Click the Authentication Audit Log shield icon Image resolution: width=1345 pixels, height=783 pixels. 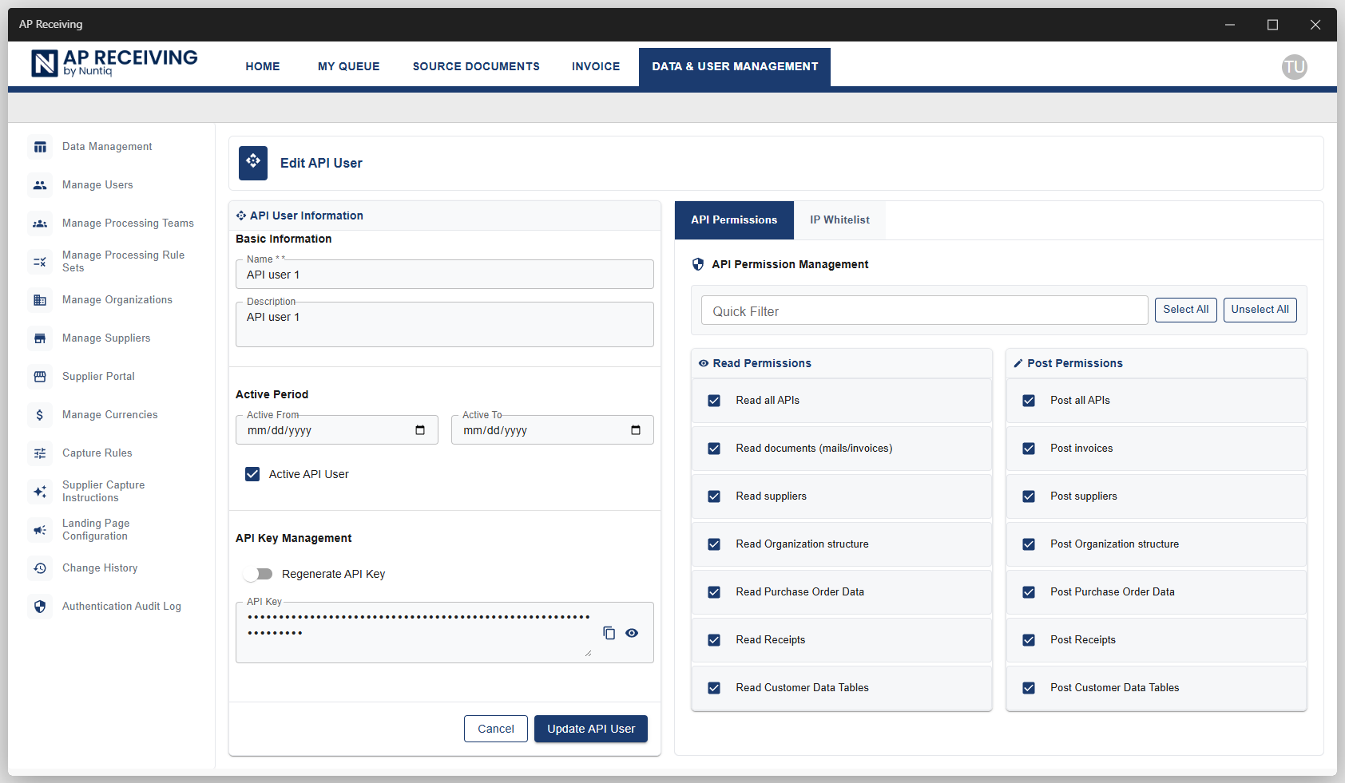pyautogui.click(x=40, y=607)
